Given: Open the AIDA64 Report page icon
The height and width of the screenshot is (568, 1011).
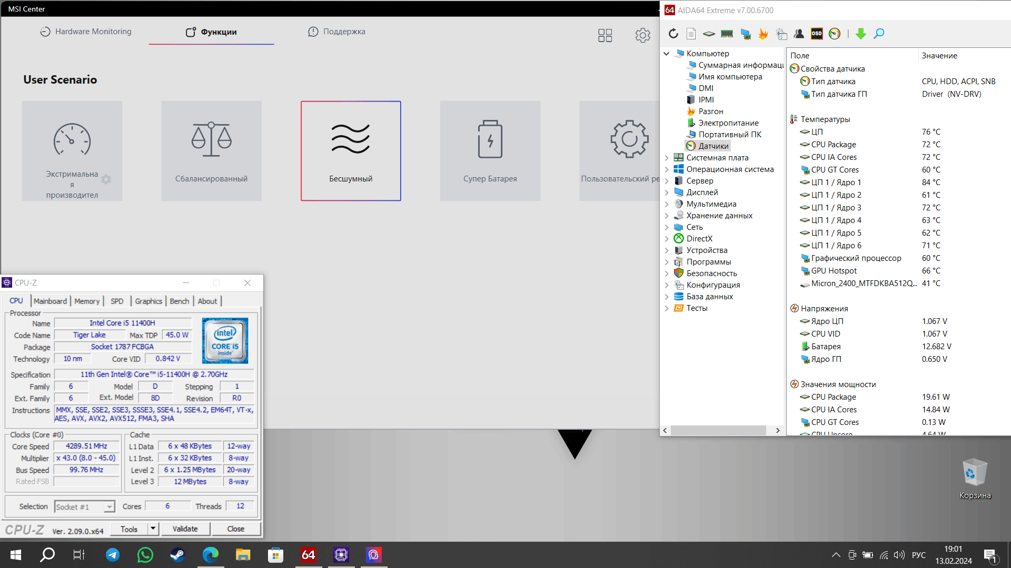Looking at the screenshot, I should tap(691, 34).
